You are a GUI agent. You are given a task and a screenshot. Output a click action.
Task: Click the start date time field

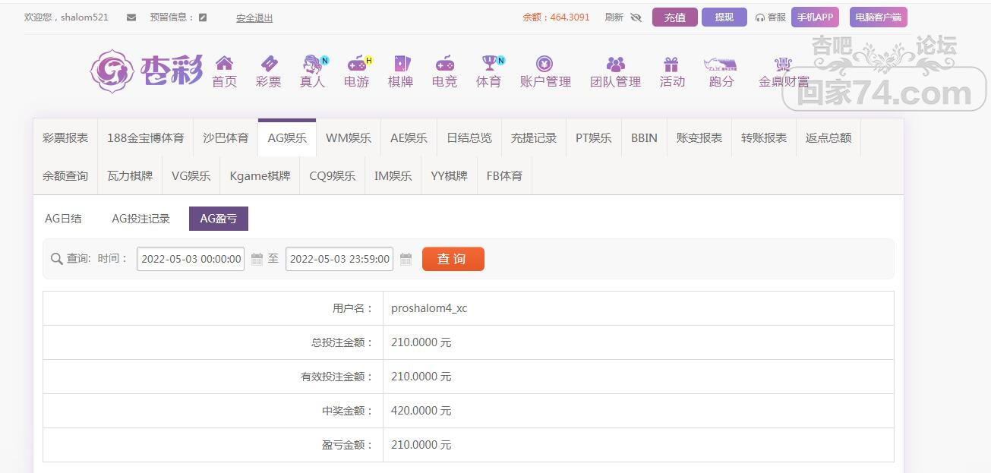191,259
